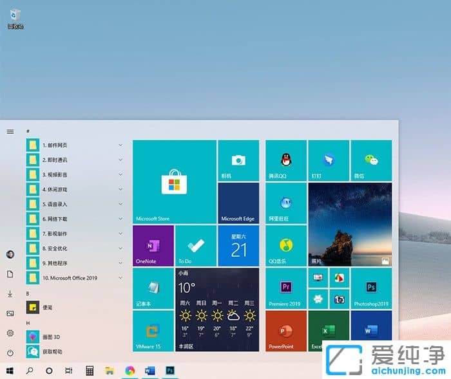
Task: Expand the Start menu hamburger button
Action: point(10,132)
